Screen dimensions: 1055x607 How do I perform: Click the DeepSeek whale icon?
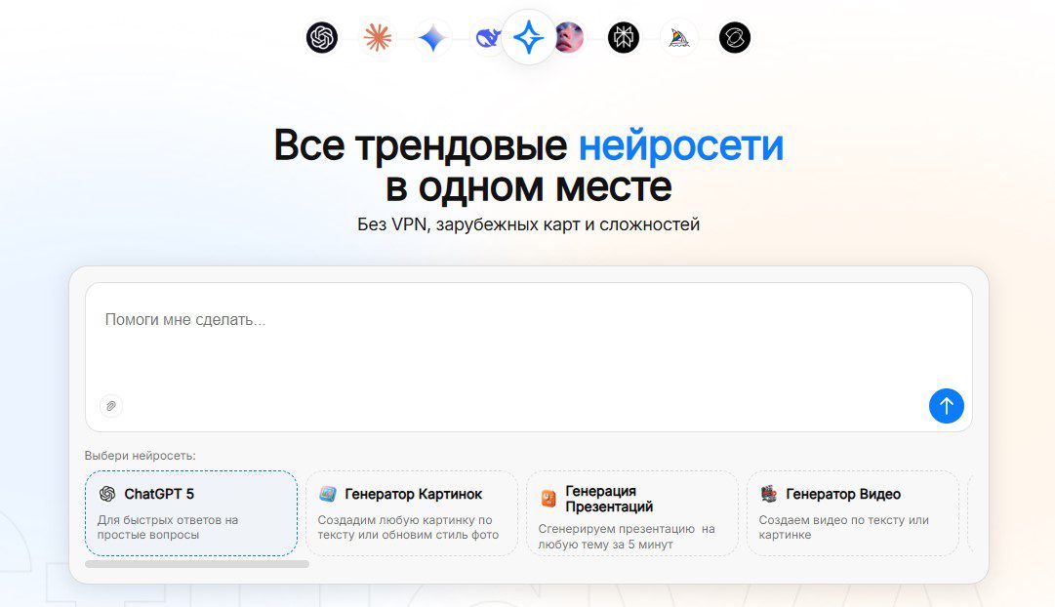[487, 39]
